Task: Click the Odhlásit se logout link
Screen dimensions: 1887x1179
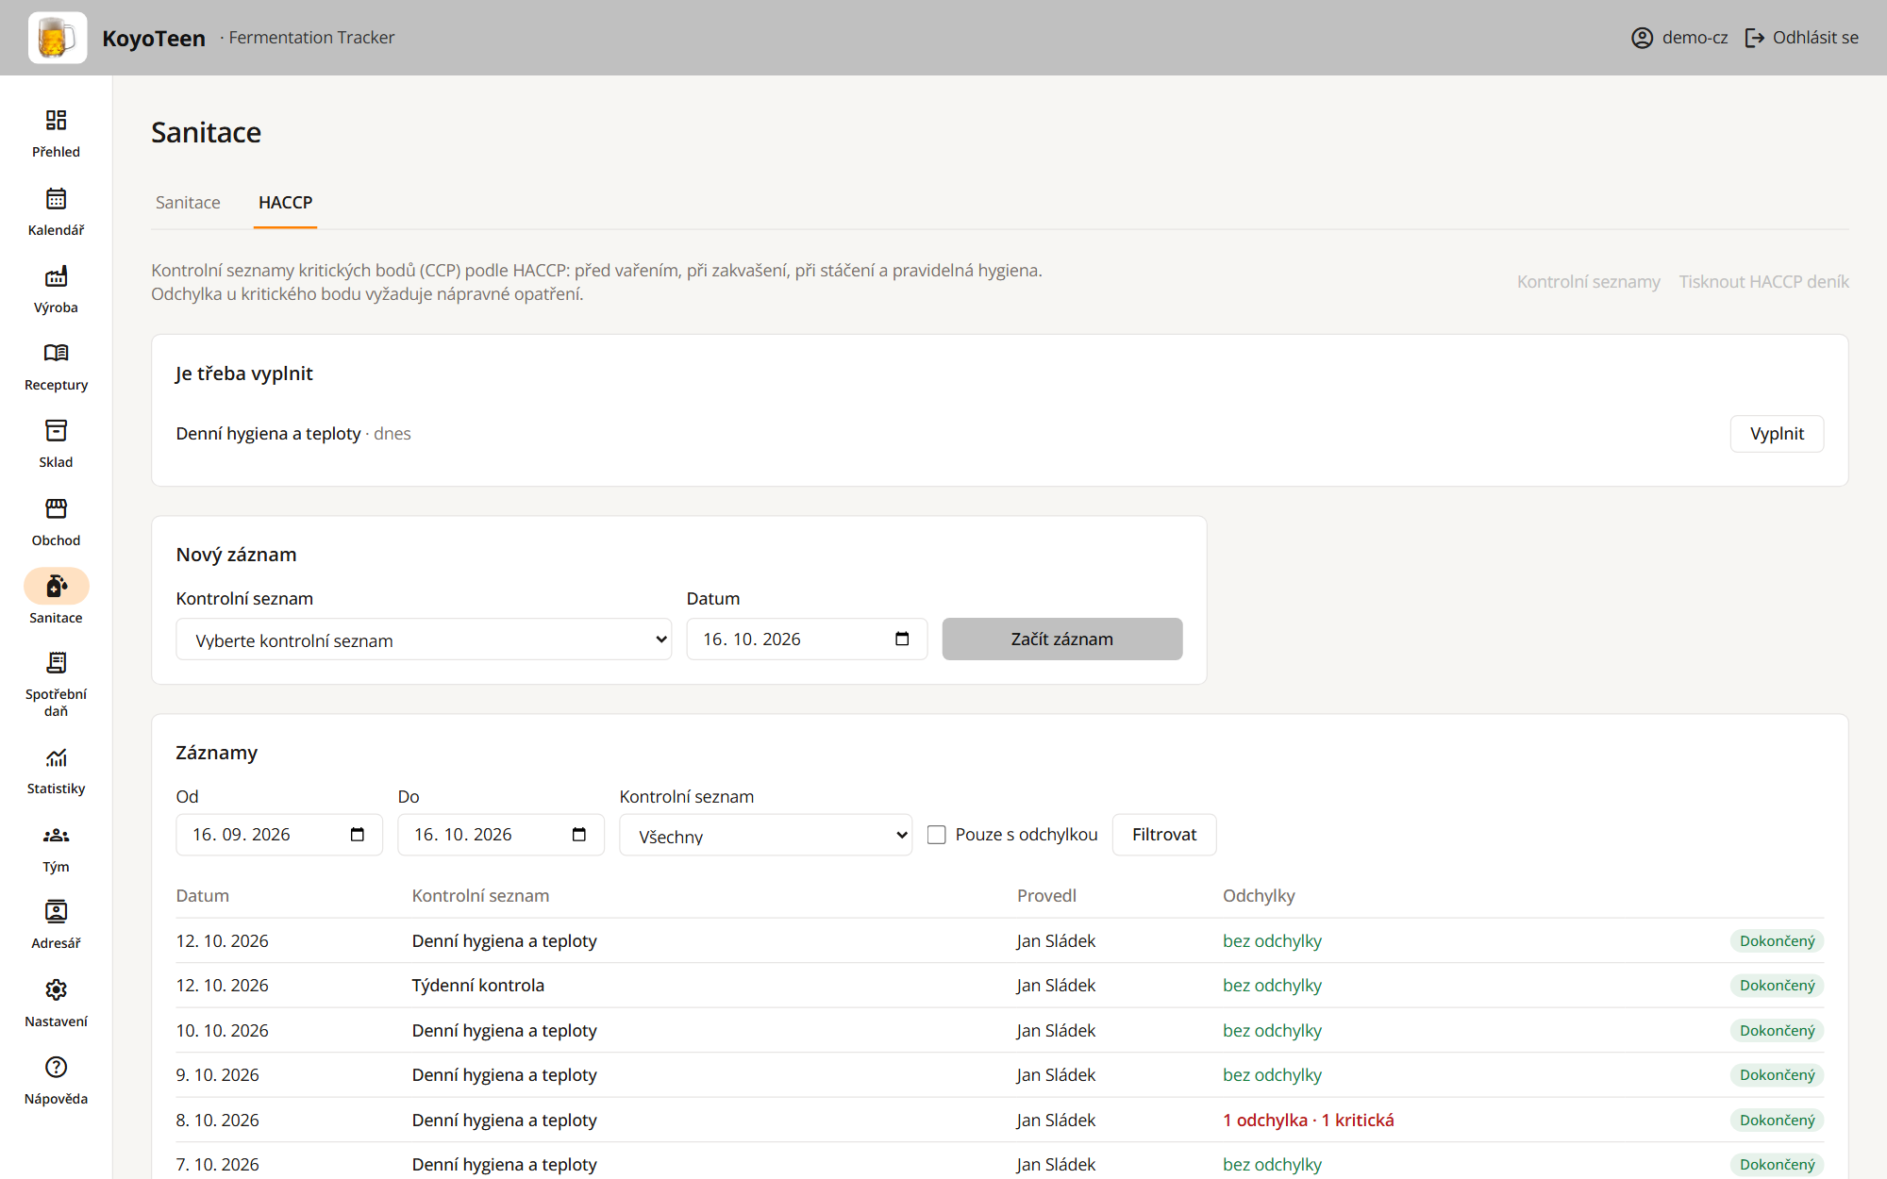Action: pyautogui.click(x=1802, y=38)
